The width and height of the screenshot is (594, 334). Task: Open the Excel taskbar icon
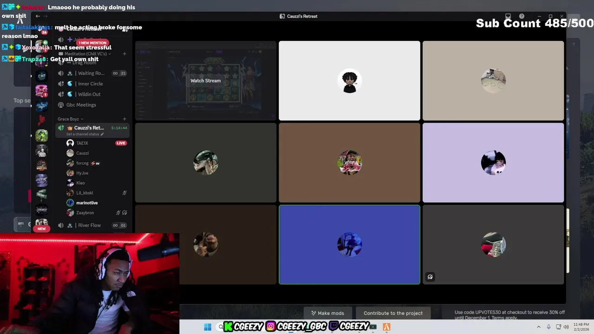[373, 327]
